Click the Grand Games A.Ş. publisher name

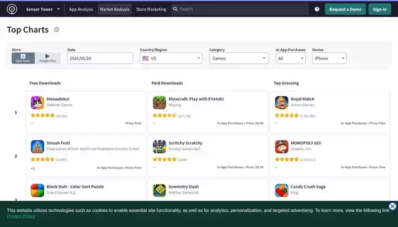61,193
